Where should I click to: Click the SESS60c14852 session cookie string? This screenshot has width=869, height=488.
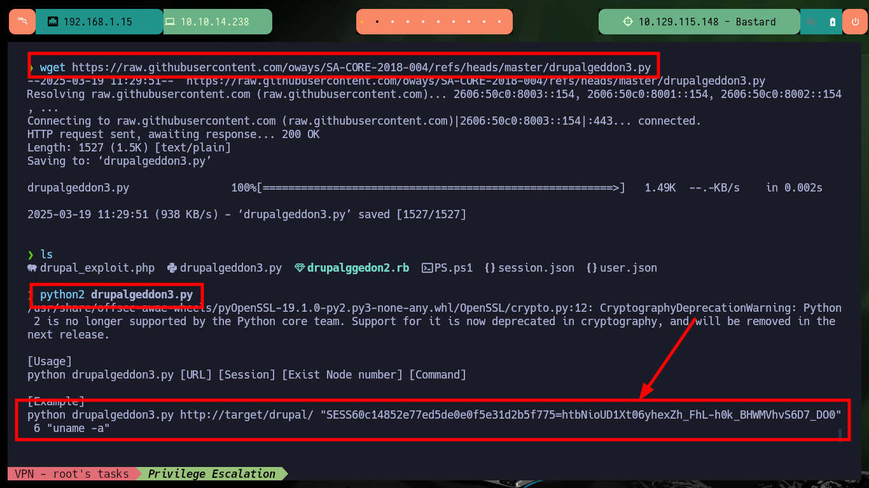click(581, 415)
